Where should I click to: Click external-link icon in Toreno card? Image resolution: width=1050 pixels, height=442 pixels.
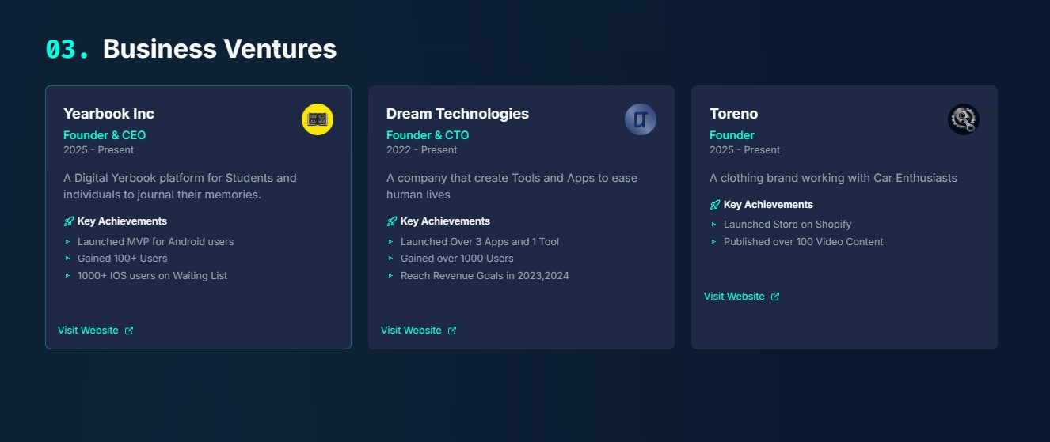(775, 297)
